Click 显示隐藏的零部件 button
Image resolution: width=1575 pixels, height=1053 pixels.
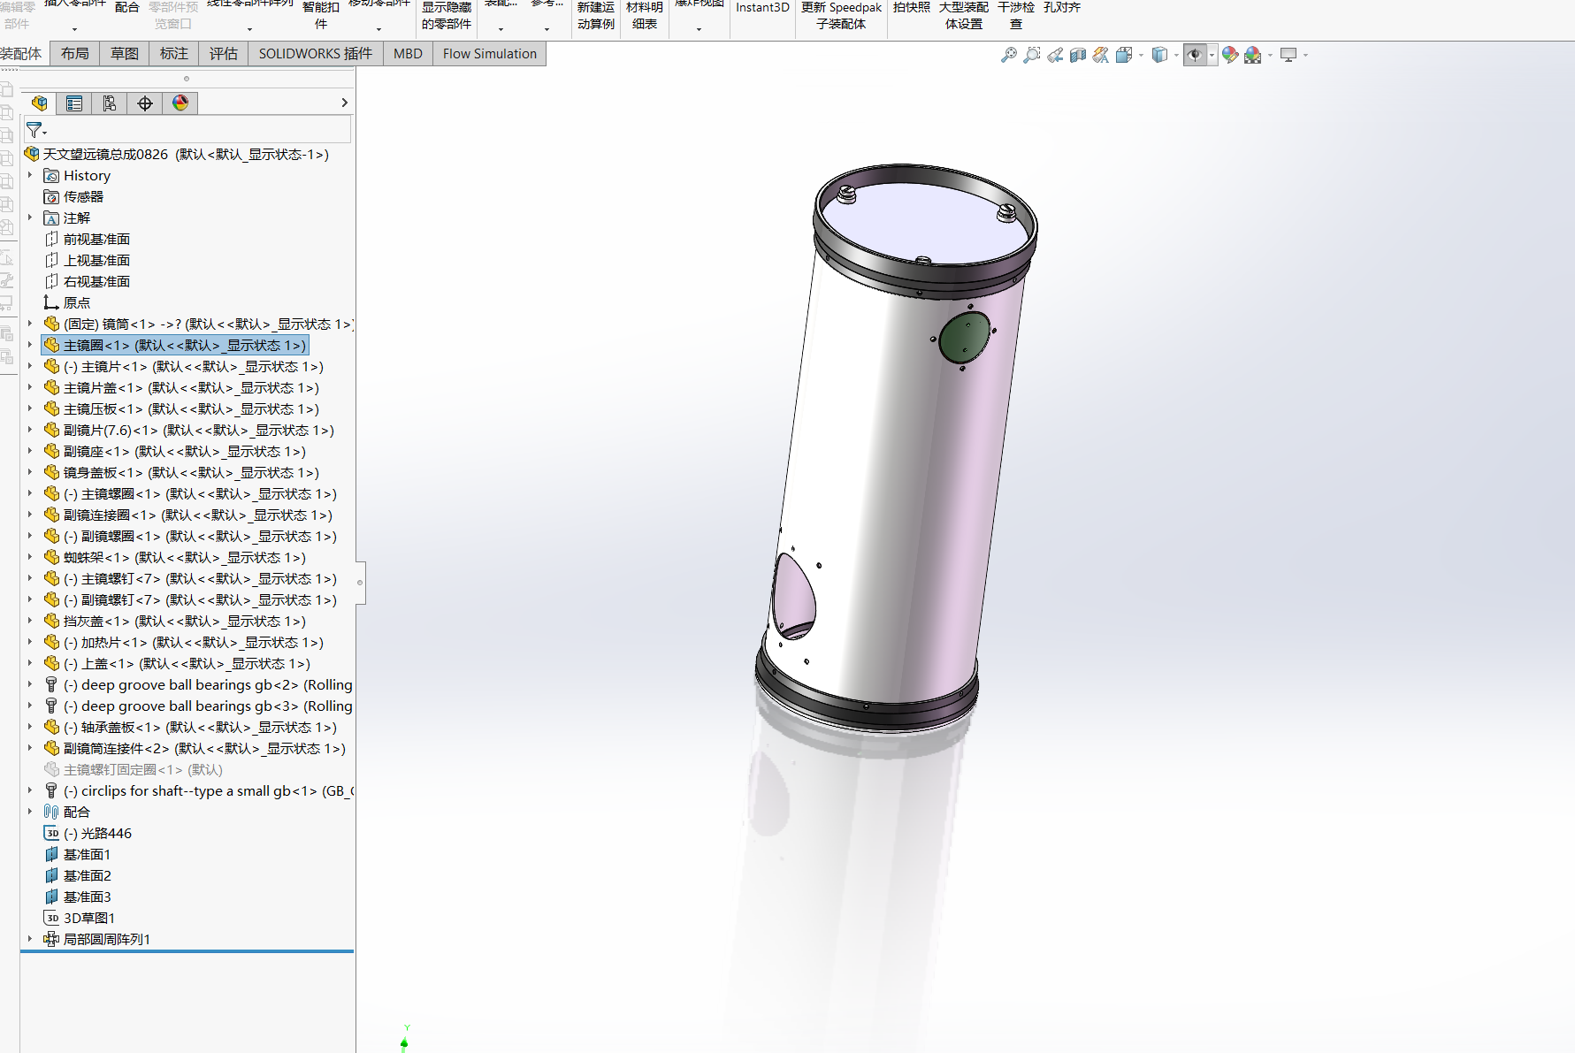[x=447, y=15]
